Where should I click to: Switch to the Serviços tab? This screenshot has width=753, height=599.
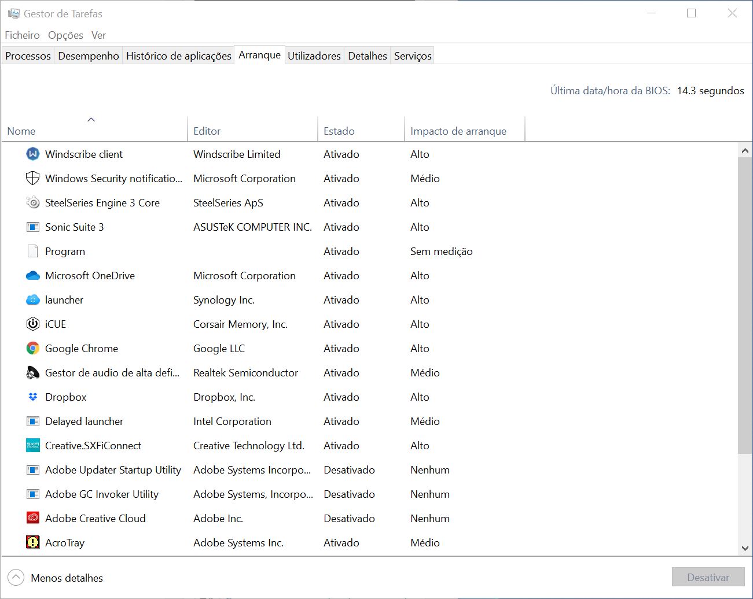(x=413, y=56)
